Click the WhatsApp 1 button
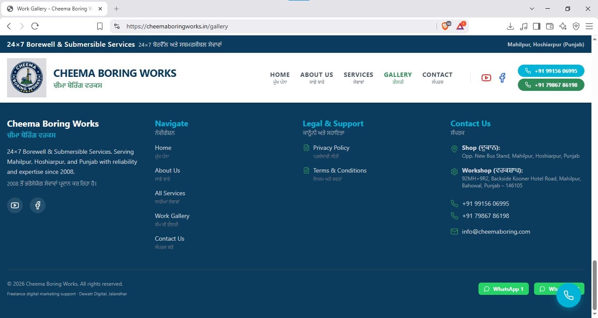 503,289
